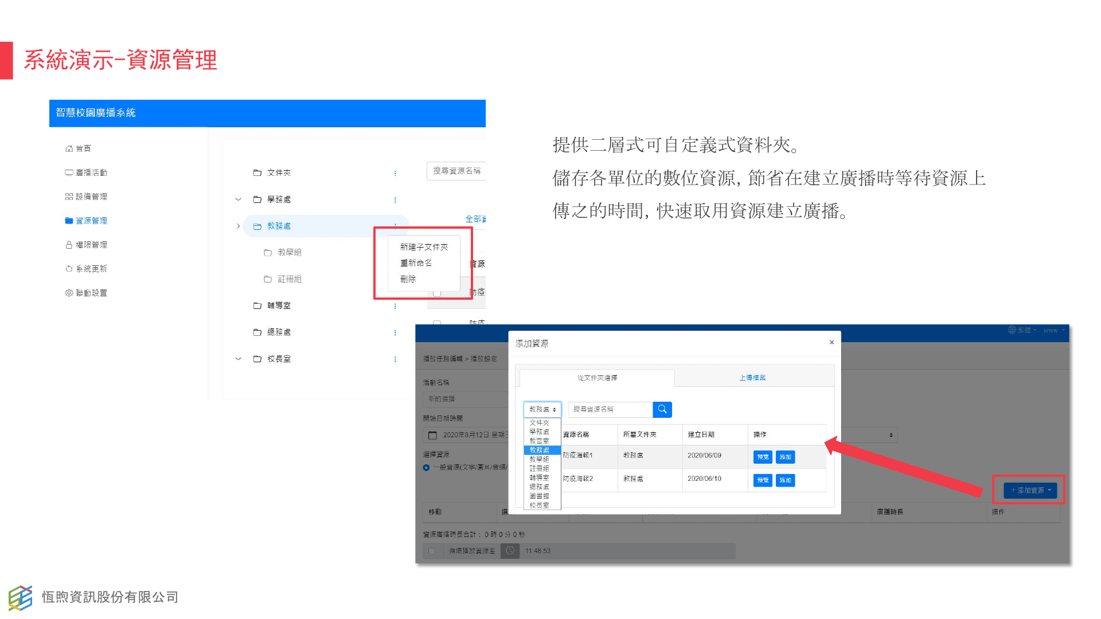The image size is (1101, 619).
Task: Add 防疫海報2 with the 添加 button
Action: tap(785, 480)
